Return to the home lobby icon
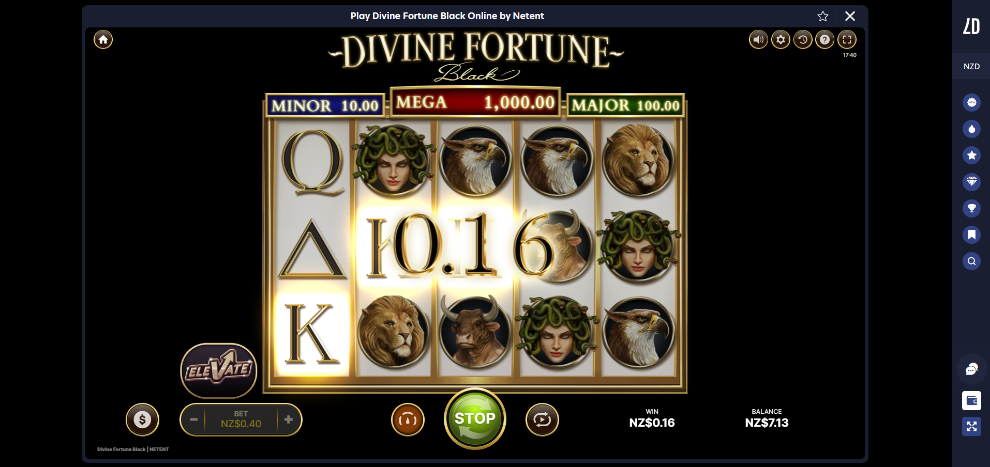The height and width of the screenshot is (467, 990). [x=103, y=40]
